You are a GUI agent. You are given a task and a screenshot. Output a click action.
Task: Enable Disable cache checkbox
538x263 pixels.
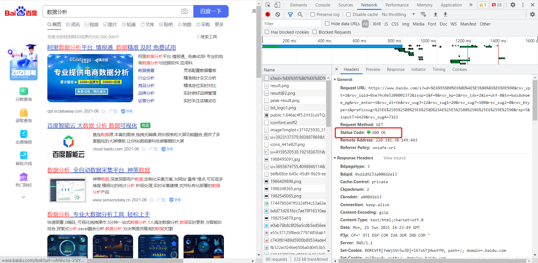click(349, 14)
